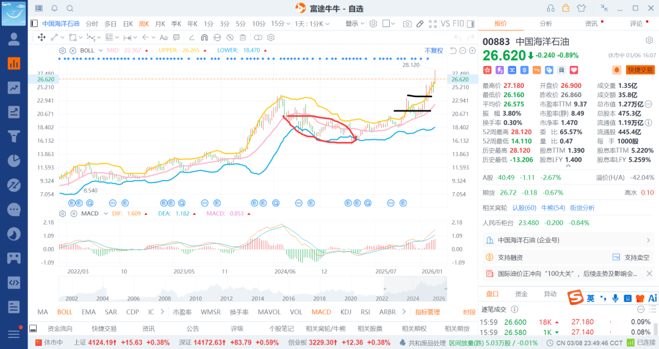Expand the stock details collapse chevron
The height and width of the screenshot is (349, 659).
click(x=568, y=166)
